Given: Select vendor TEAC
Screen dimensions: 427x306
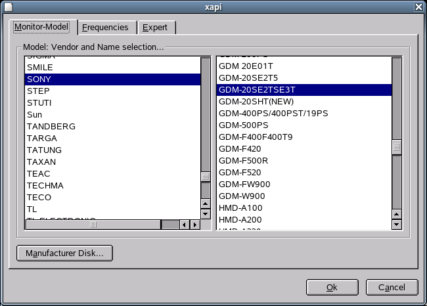Looking at the screenshot, I should [x=112, y=174].
